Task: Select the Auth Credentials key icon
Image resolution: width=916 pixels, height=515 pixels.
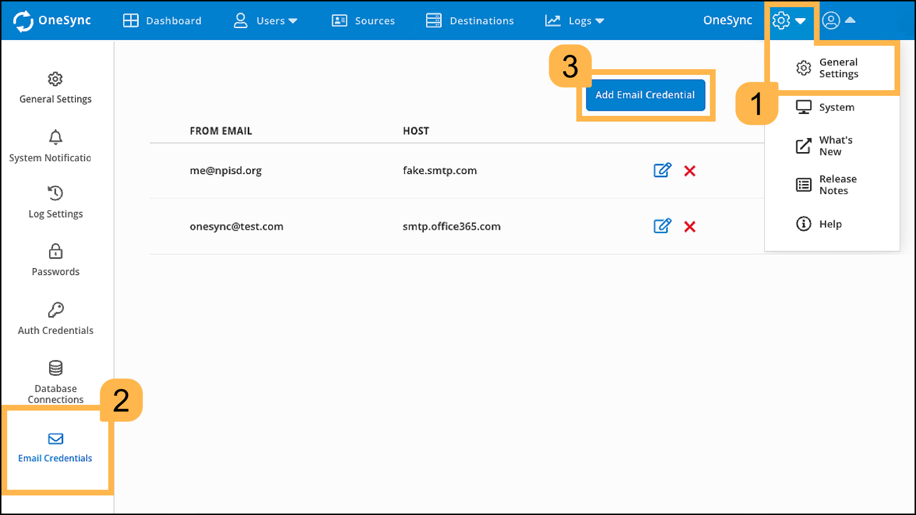Action: click(x=55, y=310)
